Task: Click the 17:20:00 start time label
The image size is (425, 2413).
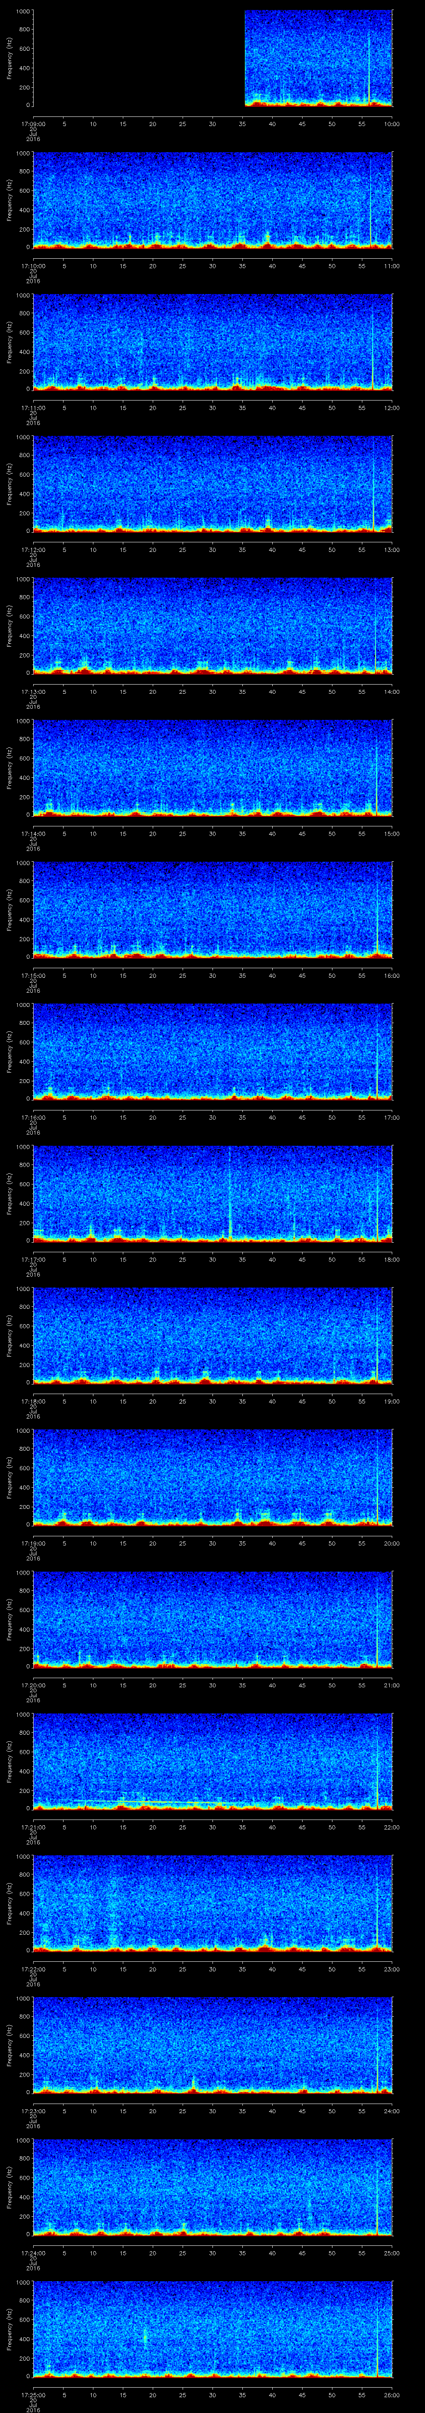Action: [x=33, y=1685]
